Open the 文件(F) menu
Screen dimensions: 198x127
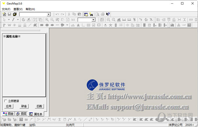(6, 9)
